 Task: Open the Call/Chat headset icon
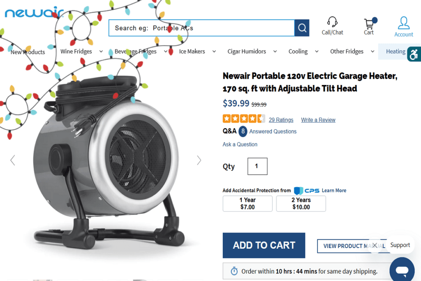332,22
